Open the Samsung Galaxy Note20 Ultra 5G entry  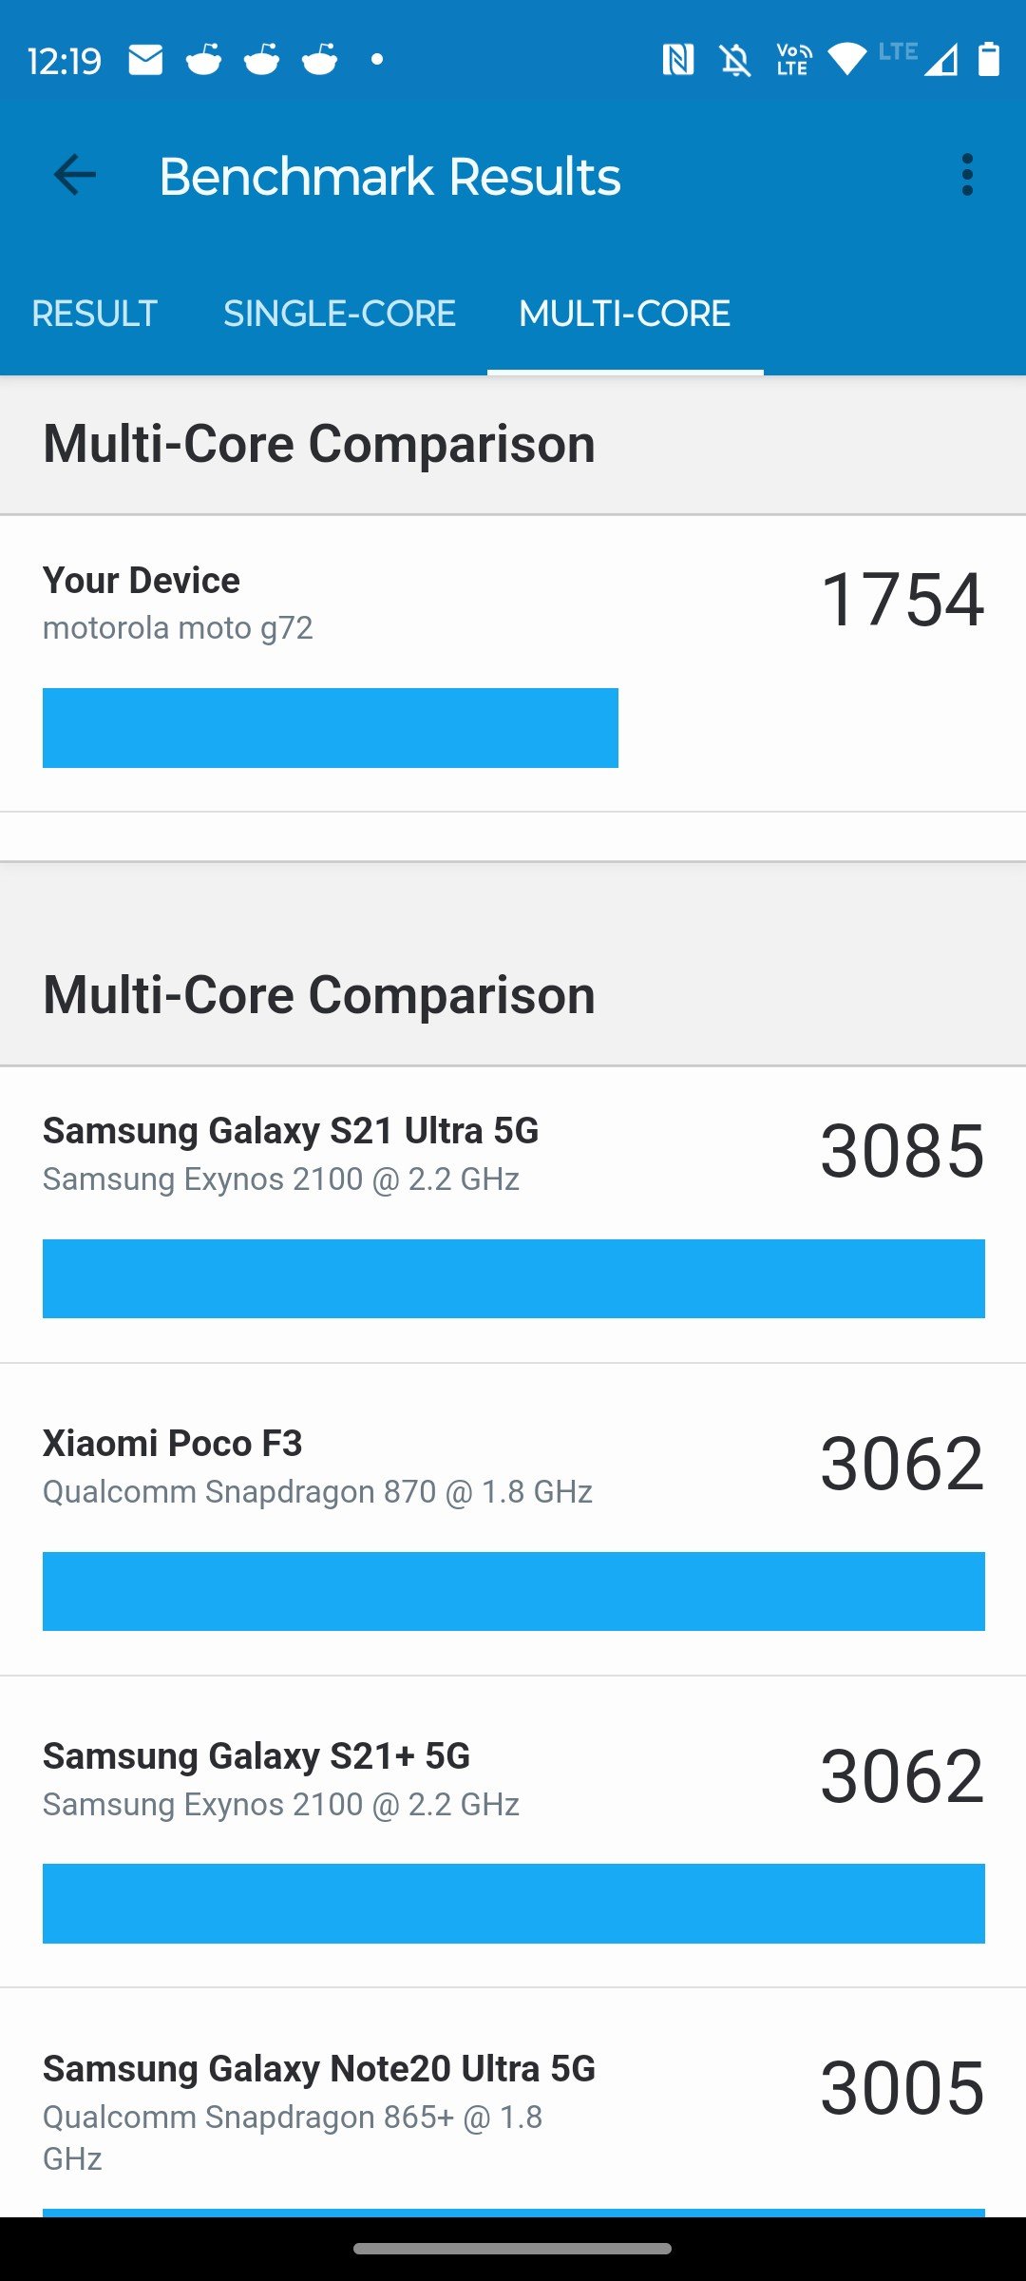[x=513, y=2102]
